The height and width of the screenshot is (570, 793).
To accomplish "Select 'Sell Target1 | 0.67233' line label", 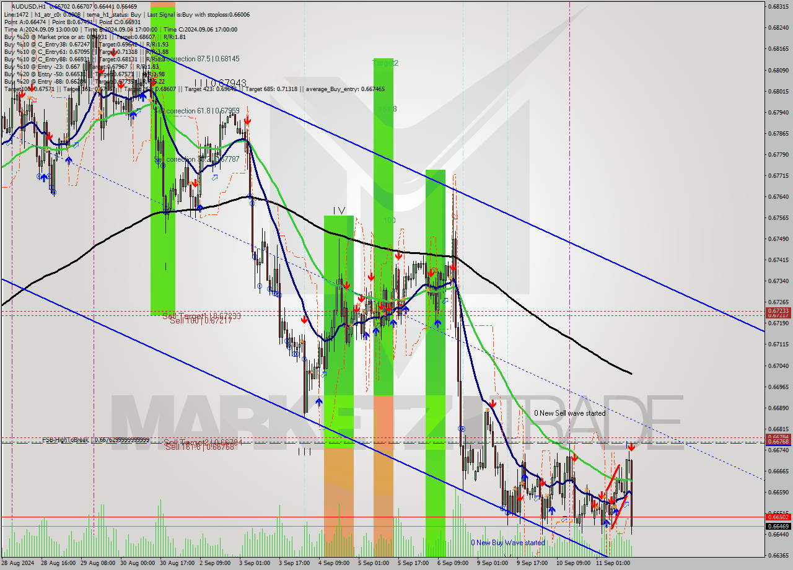I will tap(201, 316).
